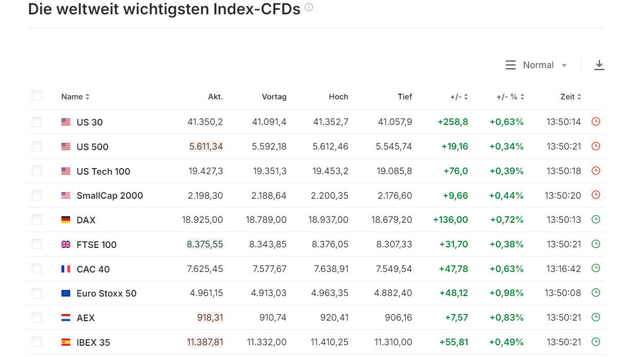Click the highlighted FTSE 100 current price
Screen dimensions: 626x357
point(205,244)
